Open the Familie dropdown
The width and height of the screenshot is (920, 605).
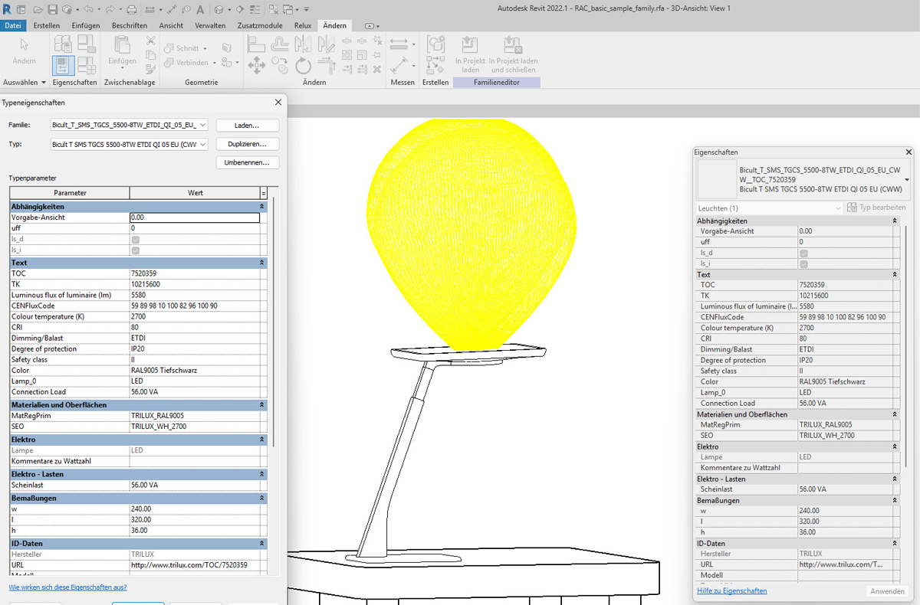pos(202,125)
